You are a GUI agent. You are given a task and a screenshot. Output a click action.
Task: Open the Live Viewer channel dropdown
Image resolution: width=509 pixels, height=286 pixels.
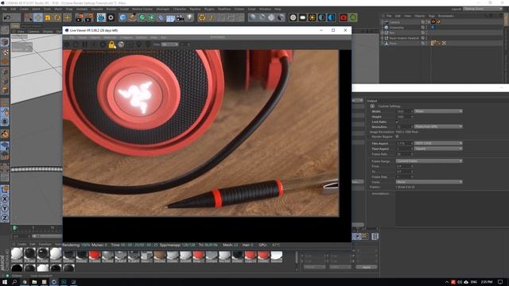[169, 44]
